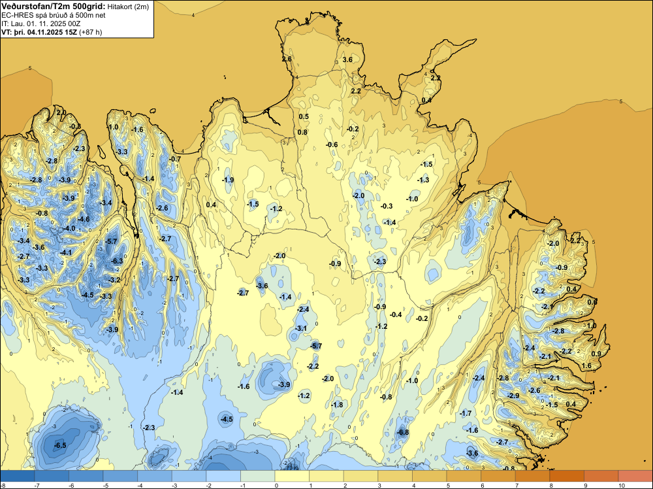Screen dimensions: 653x489
Task: Click the -6.8 temperature label
Action: (x=403, y=432)
